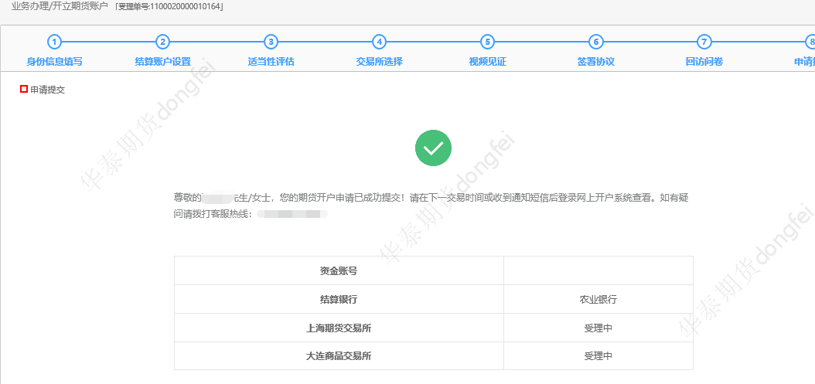
Task: Go to 身份信息填写 step
Action: [54, 62]
